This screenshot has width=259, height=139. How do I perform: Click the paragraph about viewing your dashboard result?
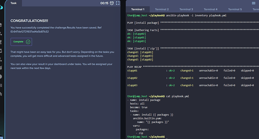(61, 66)
